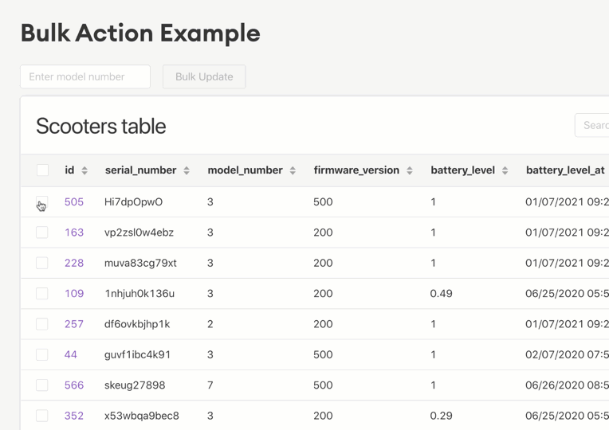Toggle the select-all header checkbox
This screenshot has width=609, height=430.
pyautogui.click(x=42, y=170)
